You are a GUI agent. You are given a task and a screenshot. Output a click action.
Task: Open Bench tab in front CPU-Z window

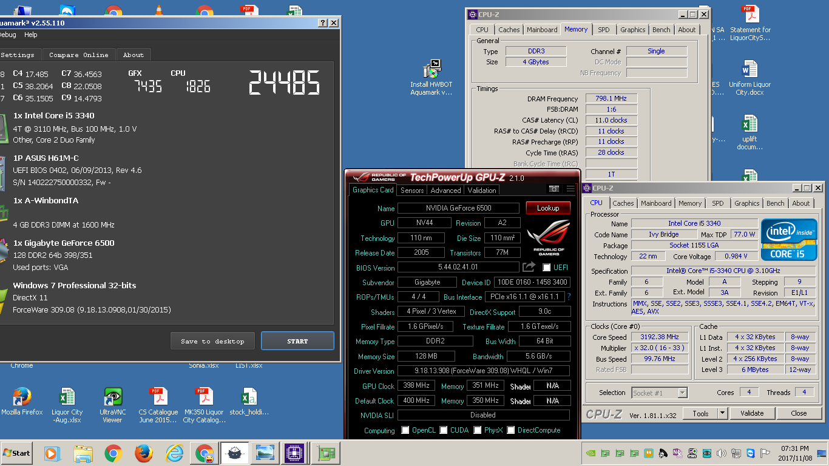click(775, 203)
